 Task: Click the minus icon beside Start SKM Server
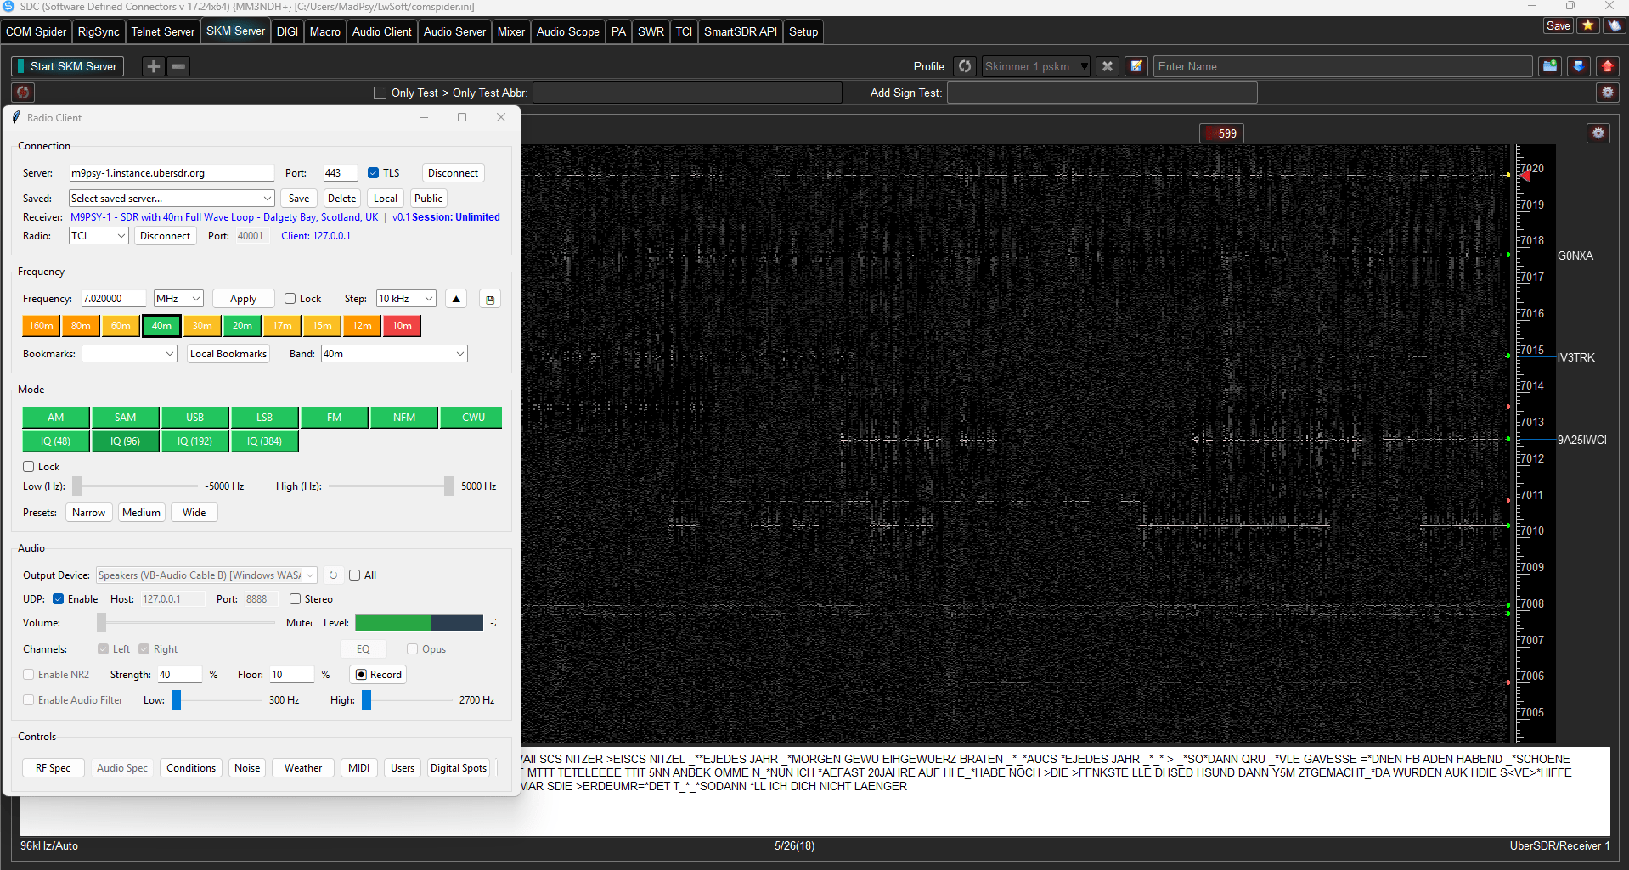[178, 66]
